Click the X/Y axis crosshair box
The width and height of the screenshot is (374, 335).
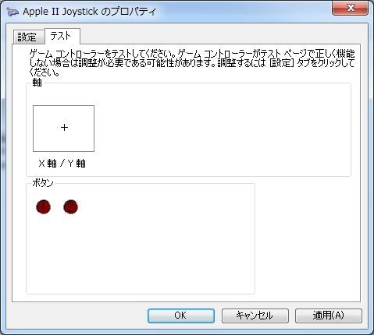pos(63,129)
